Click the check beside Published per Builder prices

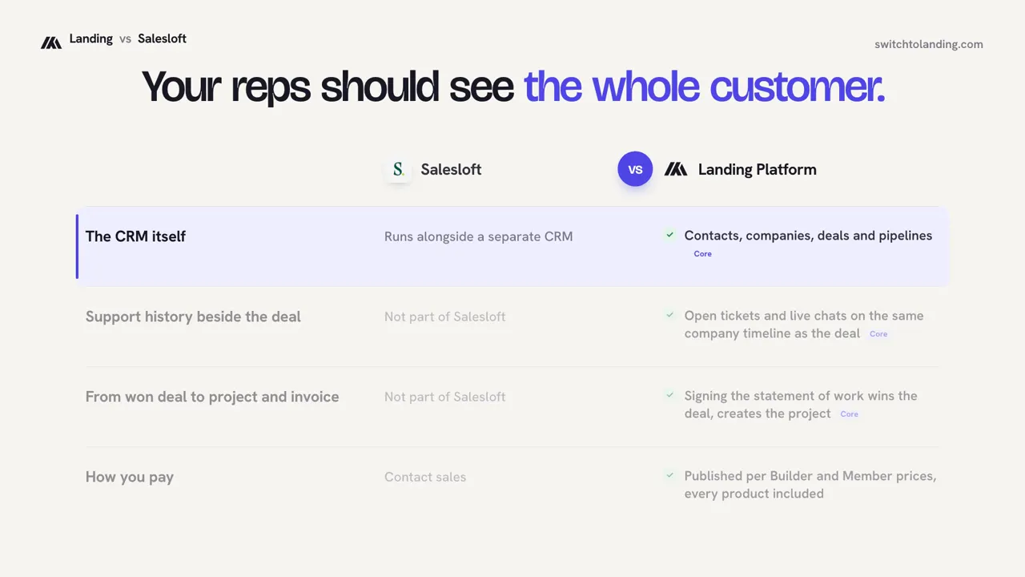669,475
